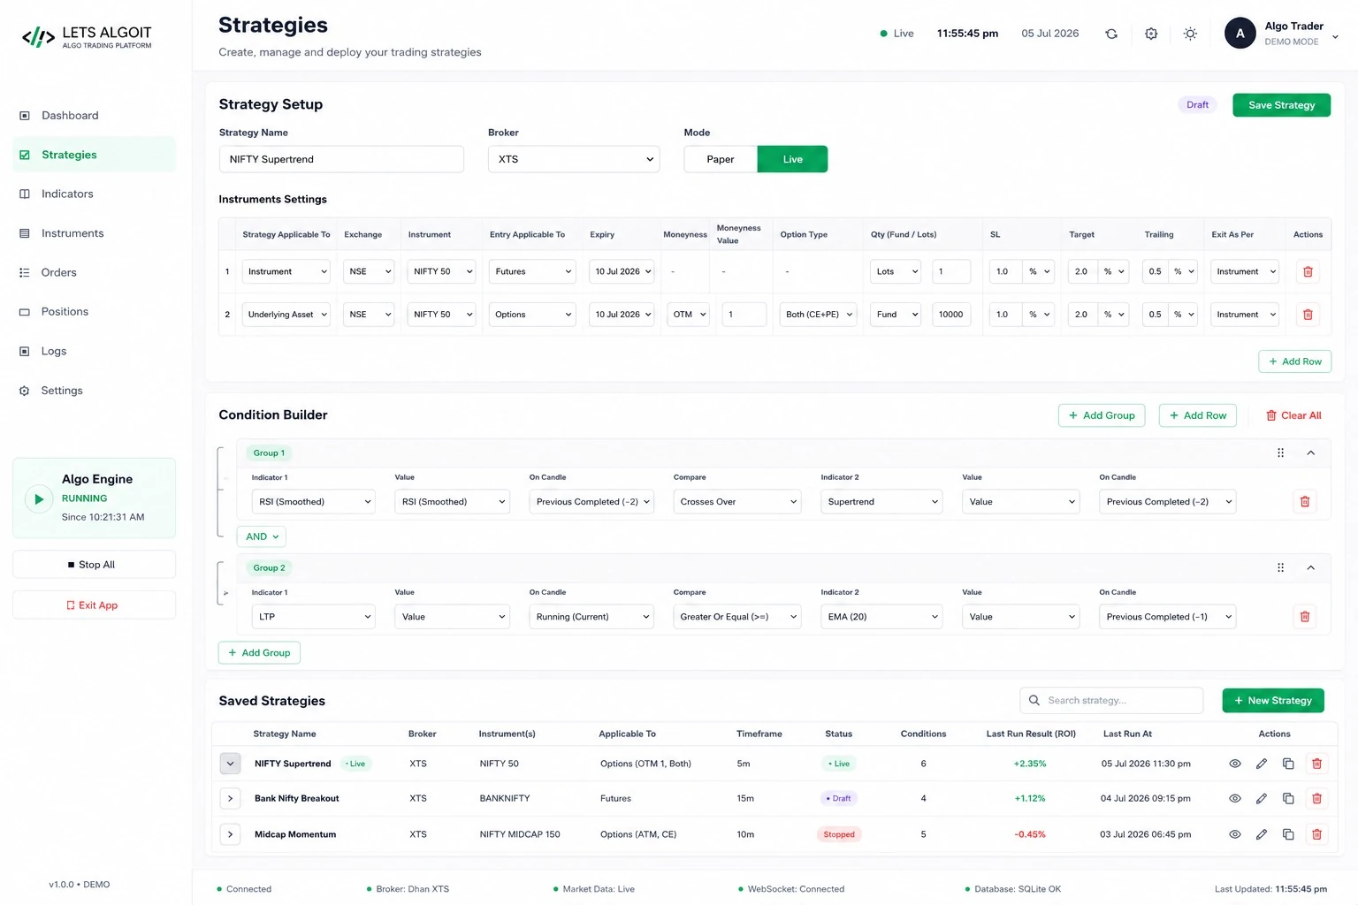Expand the Midcap Momentum row
The image size is (1358, 905).
coord(230,834)
